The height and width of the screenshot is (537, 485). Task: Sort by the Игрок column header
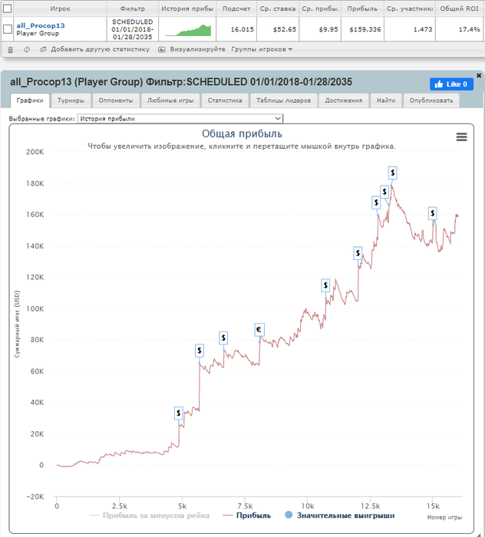click(60, 8)
